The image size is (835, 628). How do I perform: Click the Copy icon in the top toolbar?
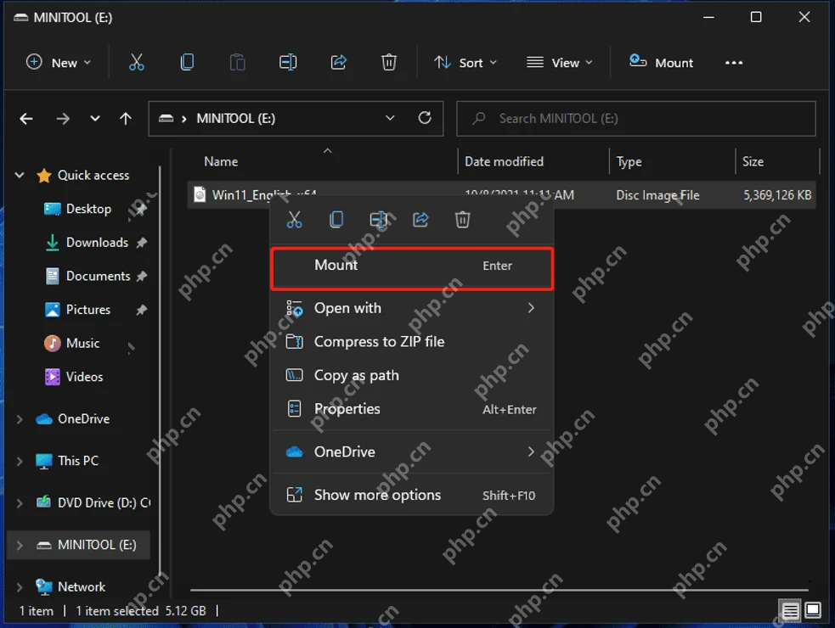[x=187, y=62]
